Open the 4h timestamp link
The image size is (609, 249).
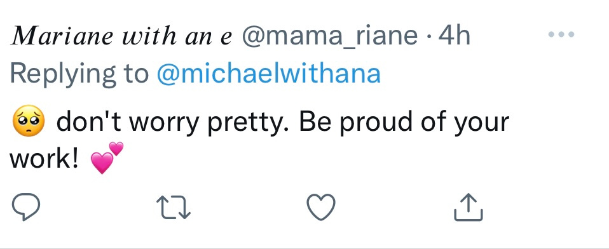click(x=455, y=36)
